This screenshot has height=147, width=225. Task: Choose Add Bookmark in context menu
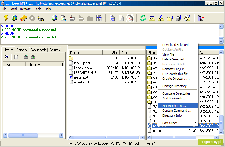[178, 99]
